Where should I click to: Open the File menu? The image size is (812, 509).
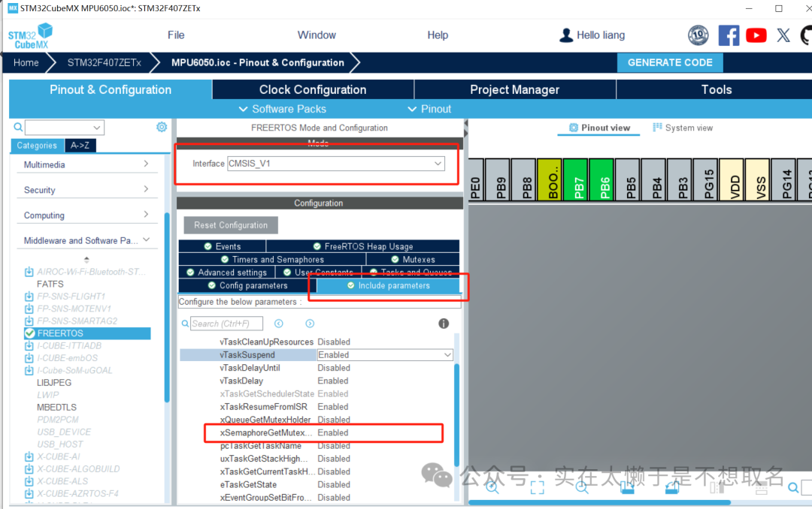coord(176,35)
